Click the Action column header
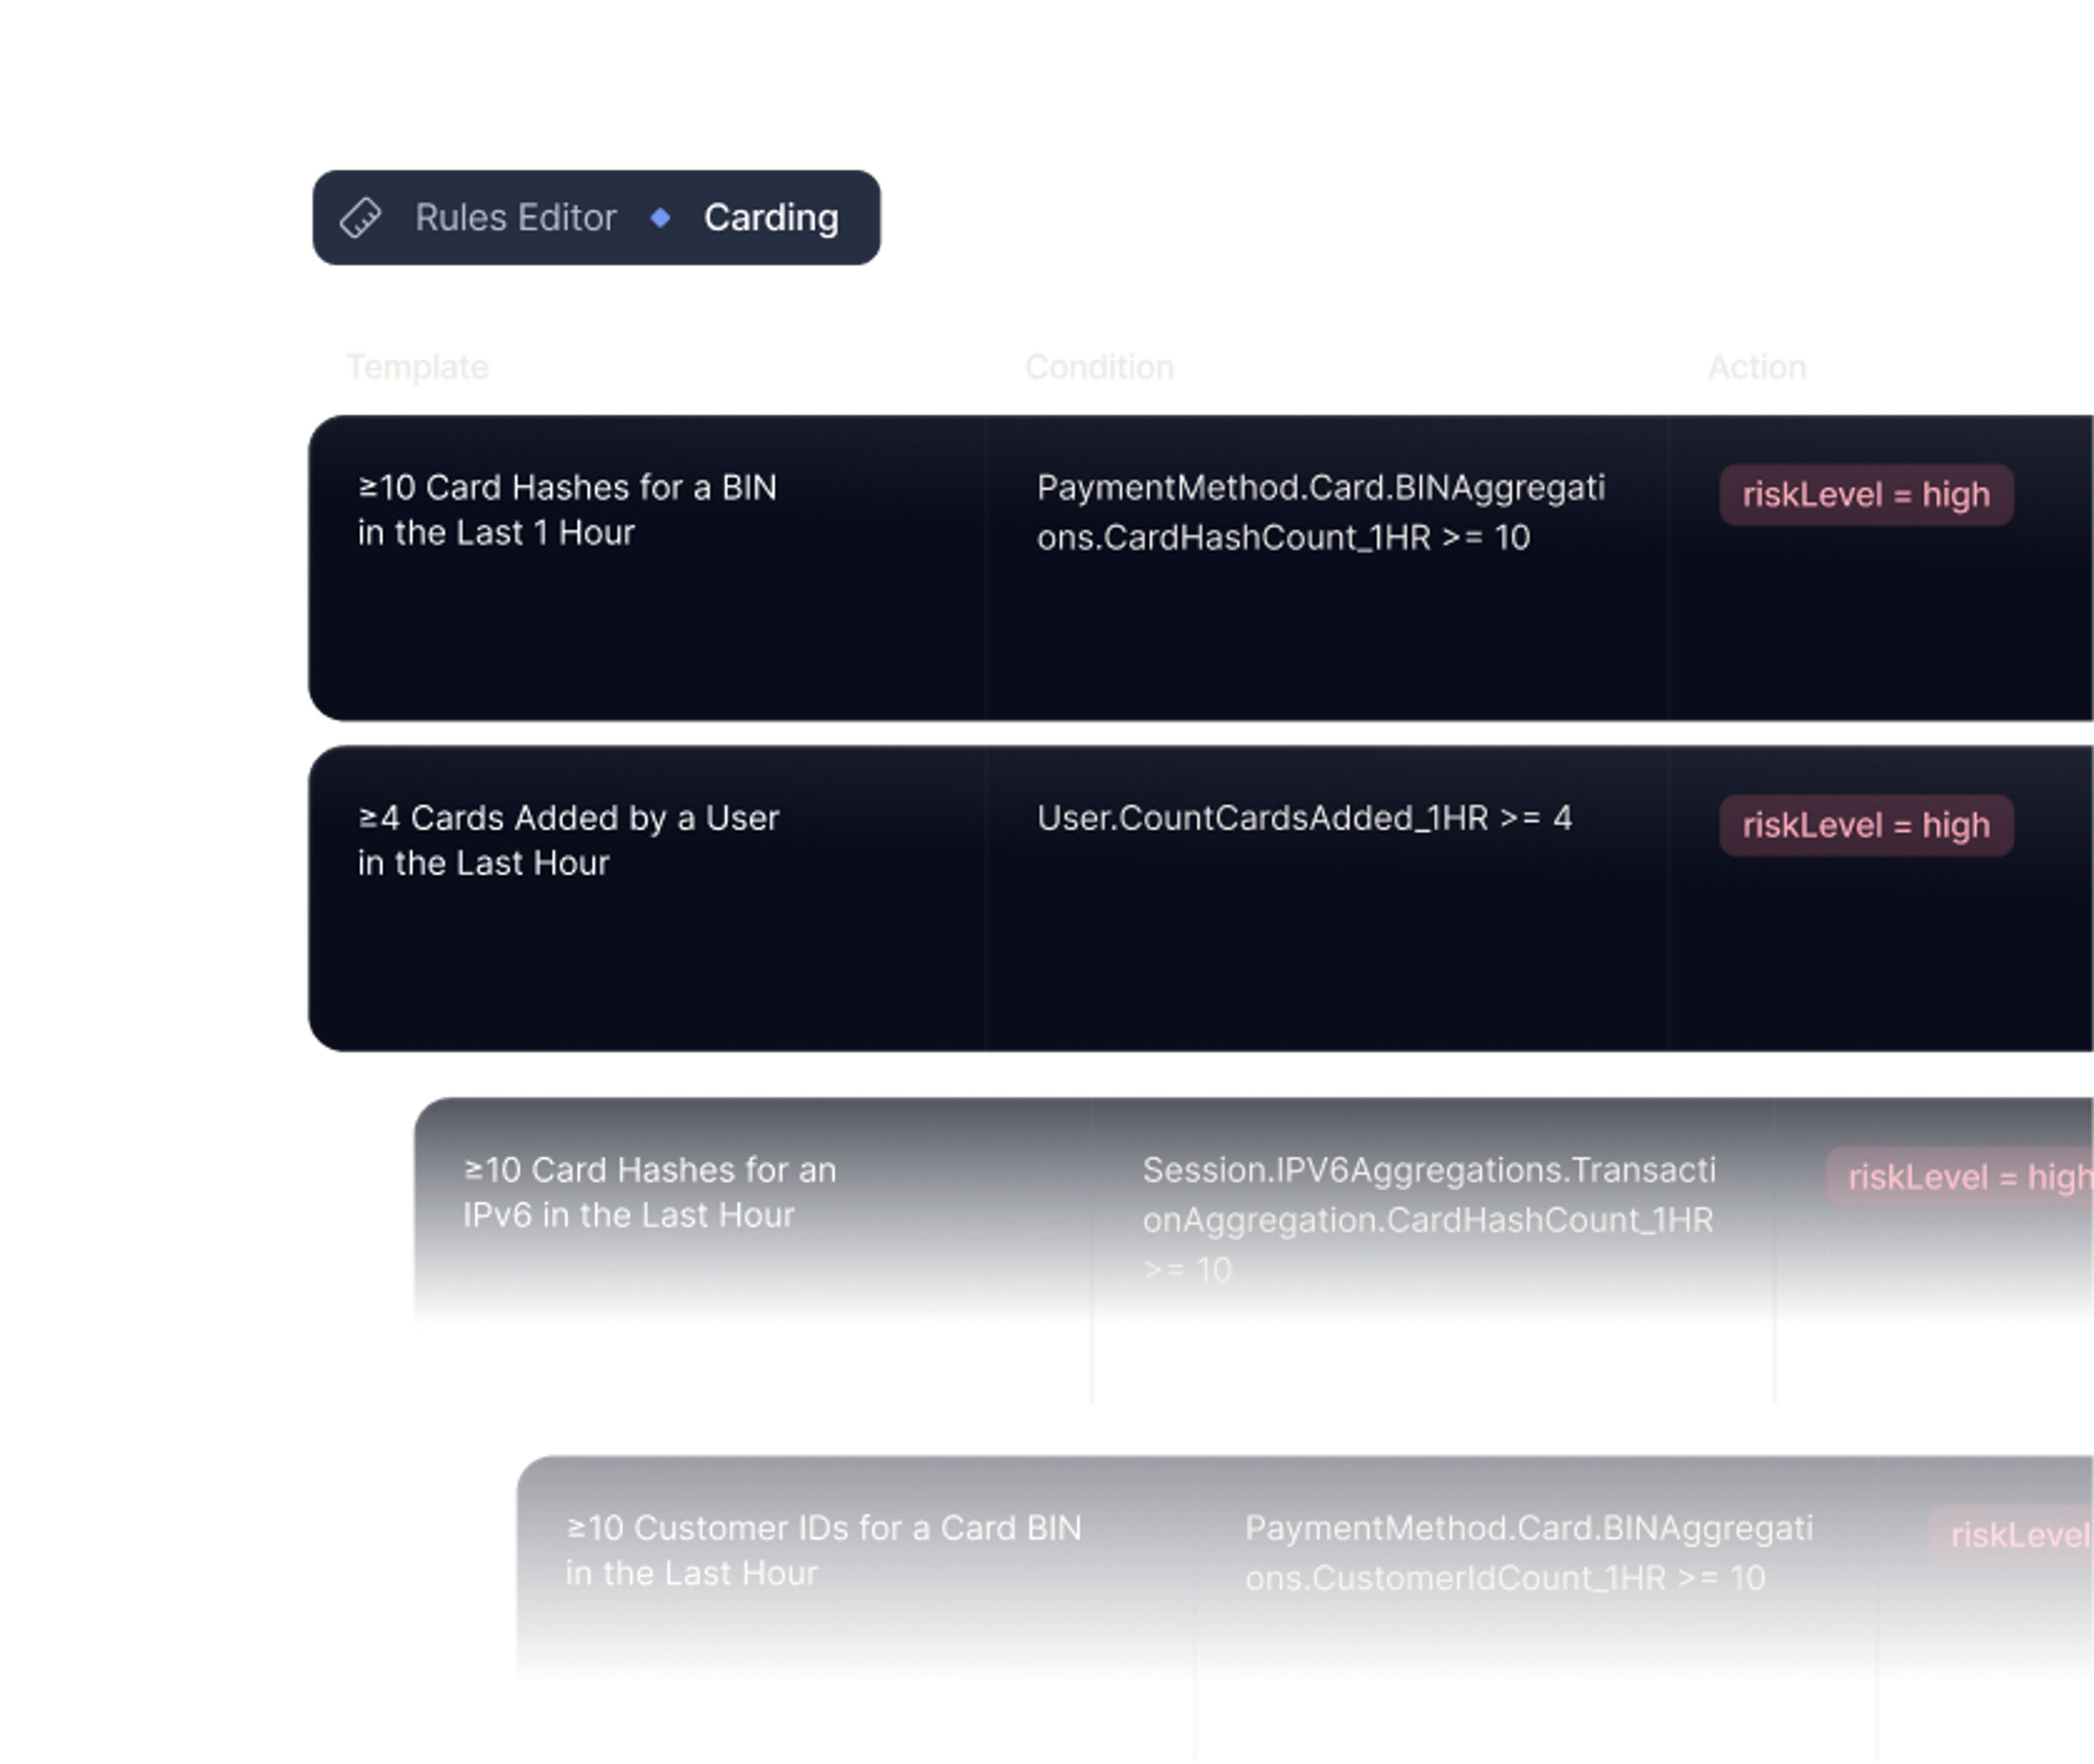 (1757, 367)
